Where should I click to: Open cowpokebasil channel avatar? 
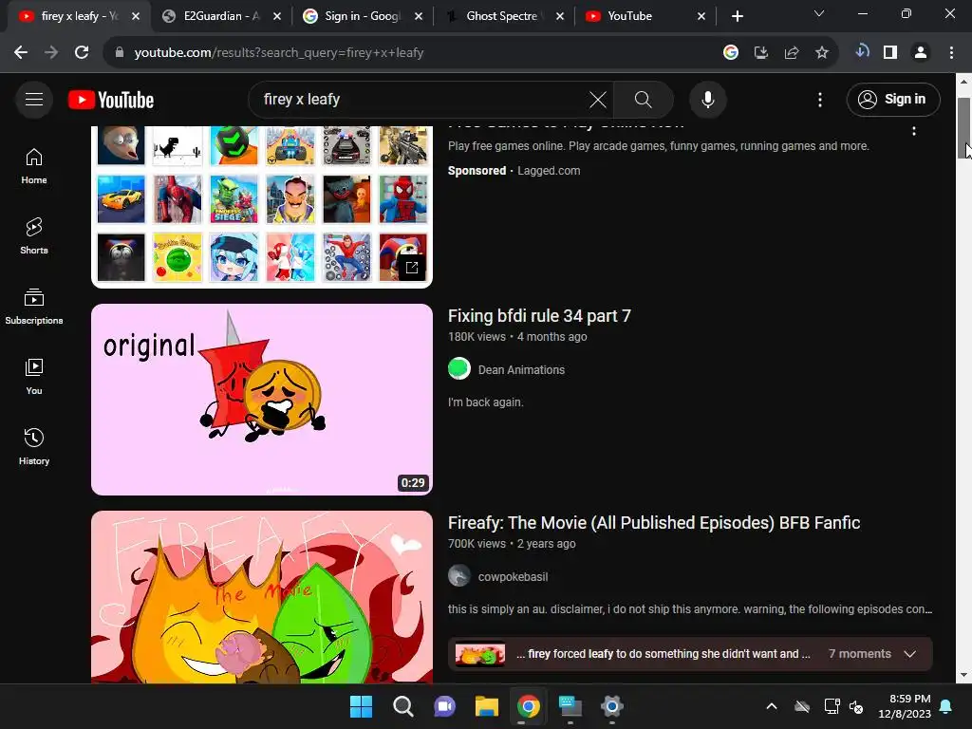[x=459, y=576]
